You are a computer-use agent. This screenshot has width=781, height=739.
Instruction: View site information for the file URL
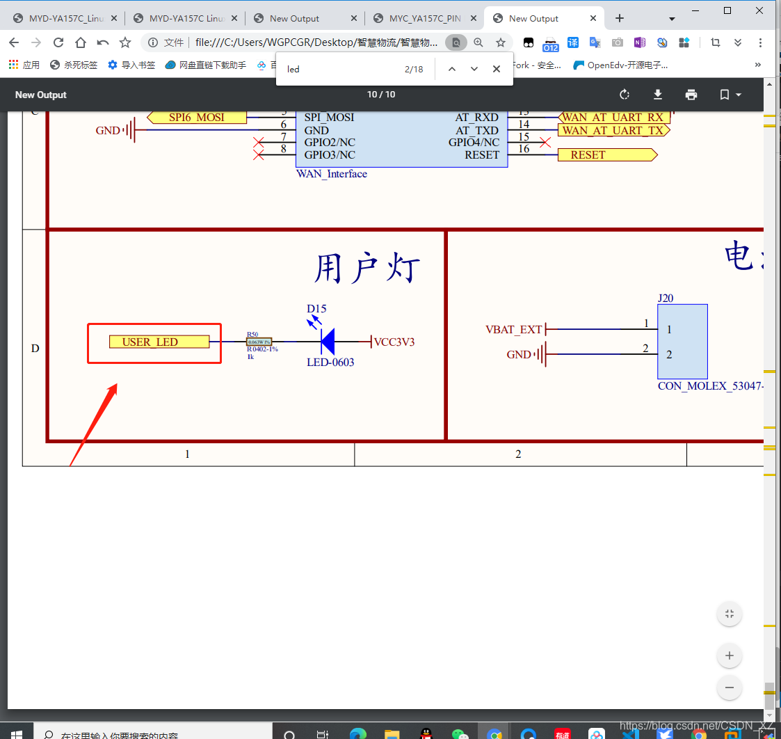(153, 43)
